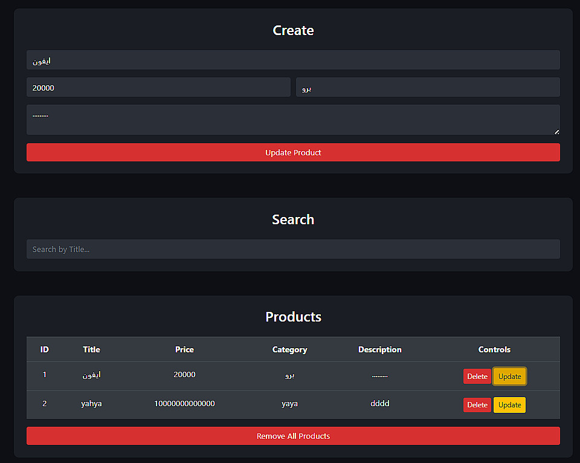This screenshot has width=580, height=463.
Task: Click inside the description textarea
Action: click(x=293, y=120)
